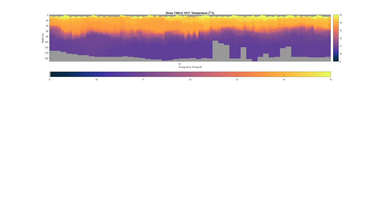Click the "12" tick on the vertical colorbar
The height and width of the screenshot is (197, 380).
[341, 38]
